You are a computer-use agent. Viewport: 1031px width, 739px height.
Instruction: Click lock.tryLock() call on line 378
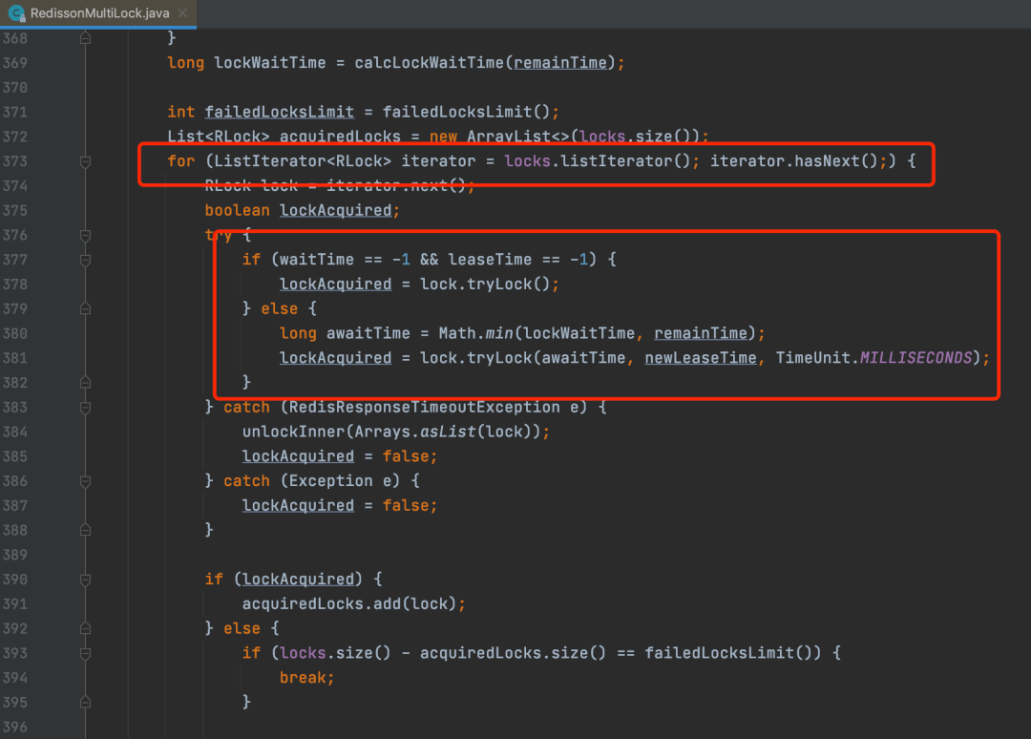tap(485, 284)
